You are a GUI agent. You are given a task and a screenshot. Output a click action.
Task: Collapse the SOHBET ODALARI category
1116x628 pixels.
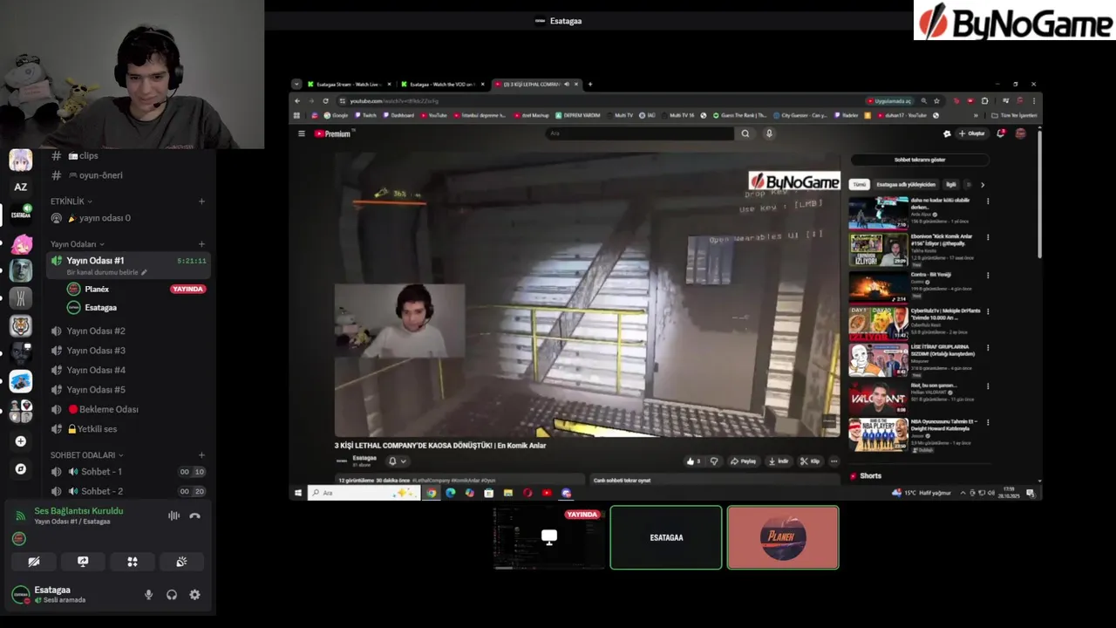(87, 455)
